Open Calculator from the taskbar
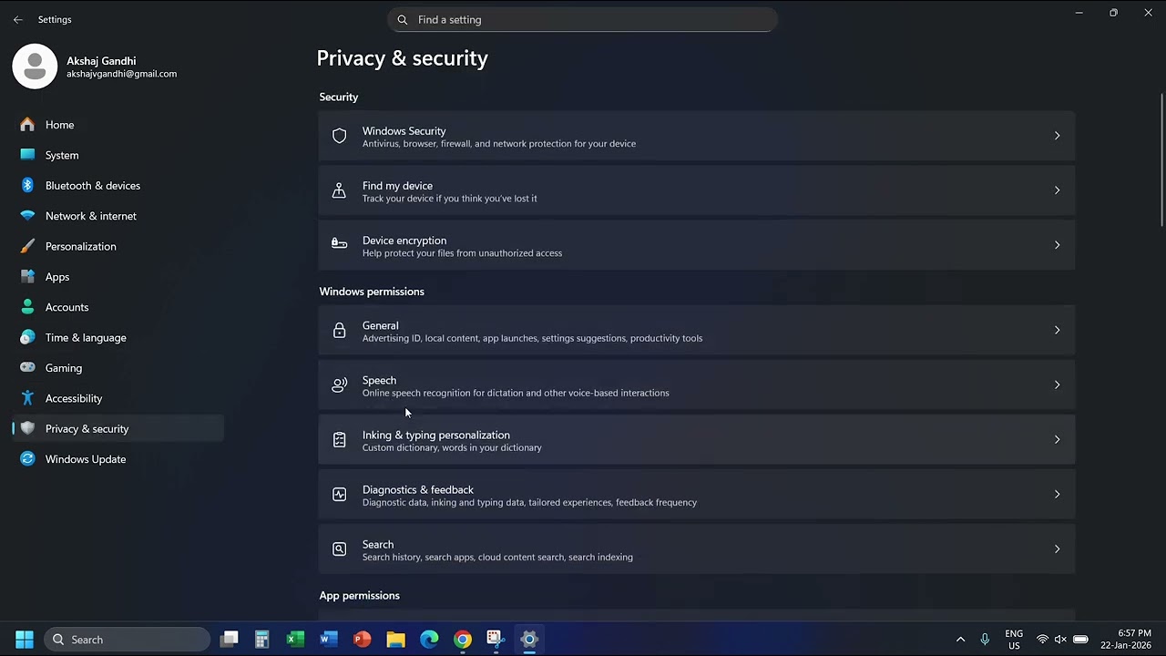 tap(261, 640)
